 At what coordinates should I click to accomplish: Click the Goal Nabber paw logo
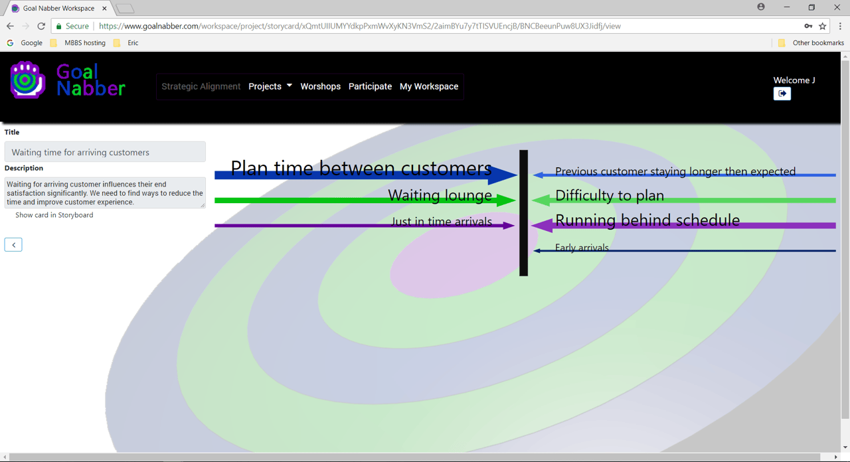click(27, 80)
